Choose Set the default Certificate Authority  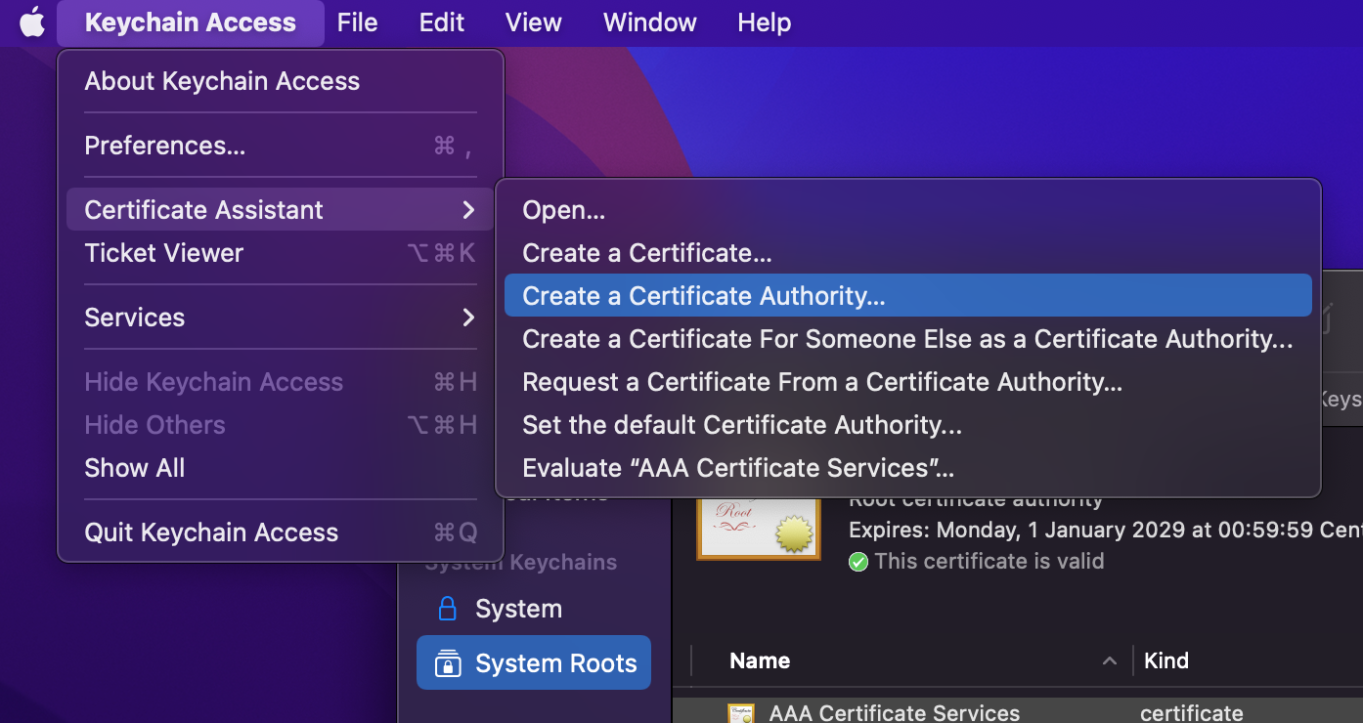click(741, 425)
